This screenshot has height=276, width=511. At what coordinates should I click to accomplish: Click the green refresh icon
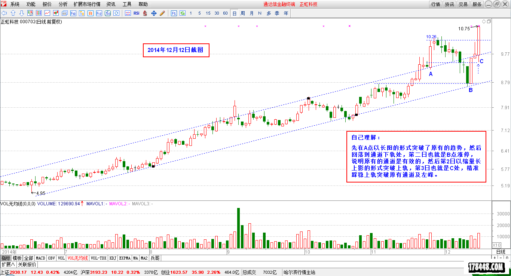pos(183,13)
